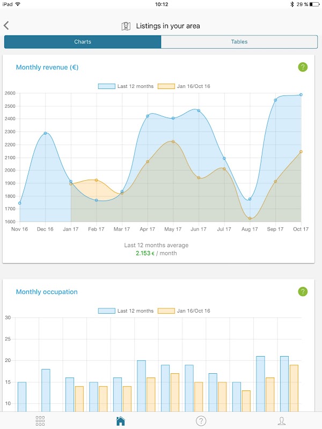Select the orange Feb 17 revenue data point
The width and height of the screenshot is (322, 429).
coord(97,180)
